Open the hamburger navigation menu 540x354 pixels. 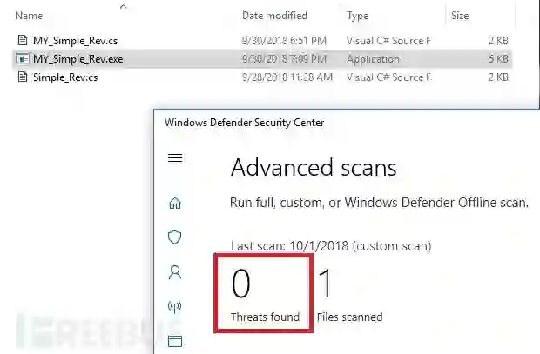click(175, 158)
